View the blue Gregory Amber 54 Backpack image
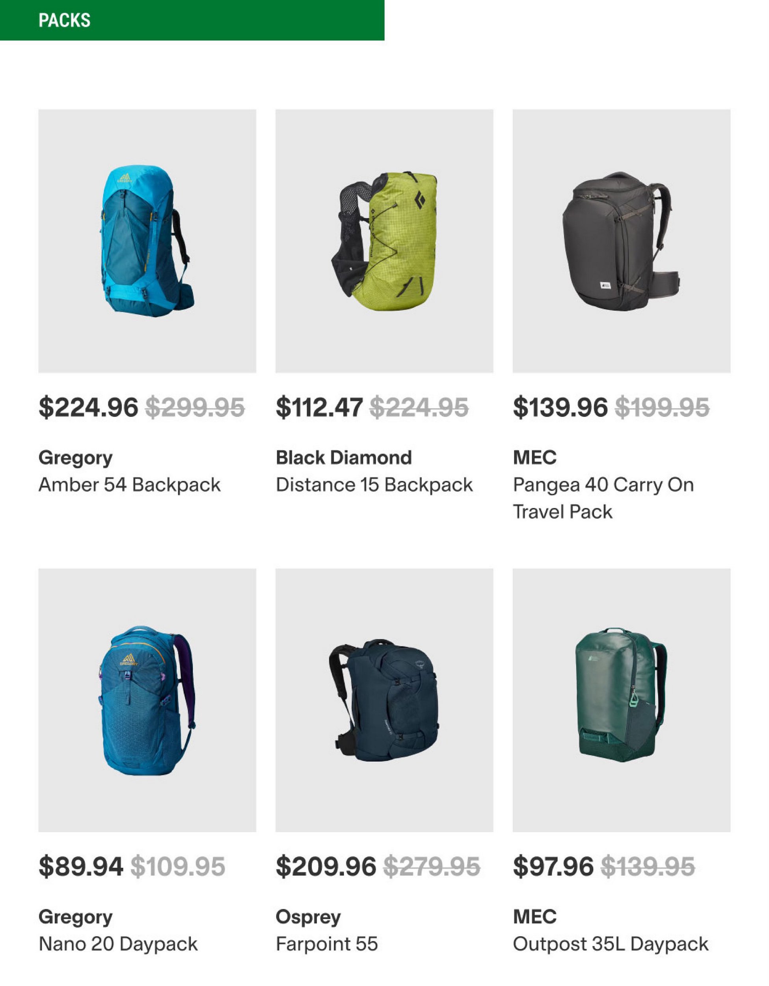 coord(147,241)
